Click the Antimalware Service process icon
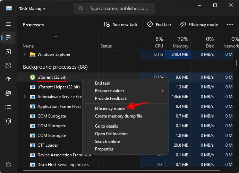 (33, 97)
